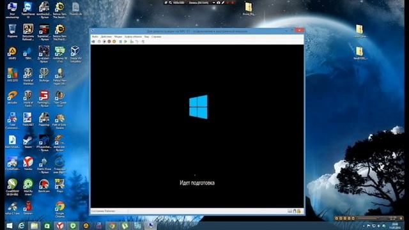The height and width of the screenshot is (230, 409).
Task: Select the Total Commander shortcut
Action: pyautogui.click(x=12, y=121)
